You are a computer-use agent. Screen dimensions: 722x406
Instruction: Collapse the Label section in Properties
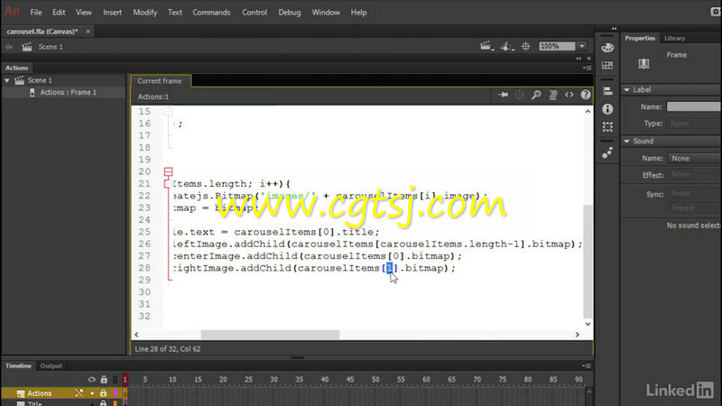[626, 89]
